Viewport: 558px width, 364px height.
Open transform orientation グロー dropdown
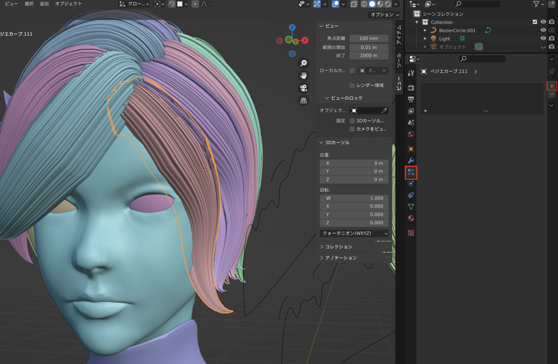tap(134, 4)
